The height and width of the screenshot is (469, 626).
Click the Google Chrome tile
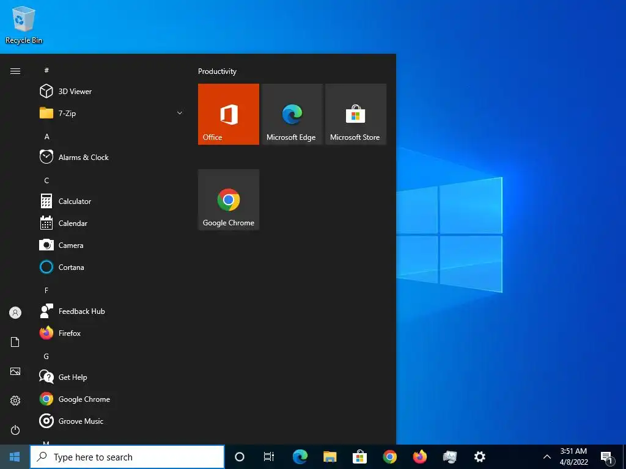coord(229,200)
